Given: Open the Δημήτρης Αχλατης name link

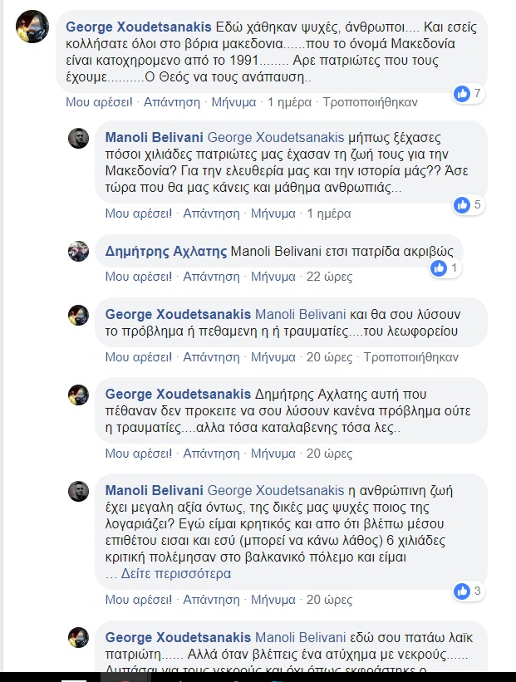Looking at the screenshot, I should point(165,250).
